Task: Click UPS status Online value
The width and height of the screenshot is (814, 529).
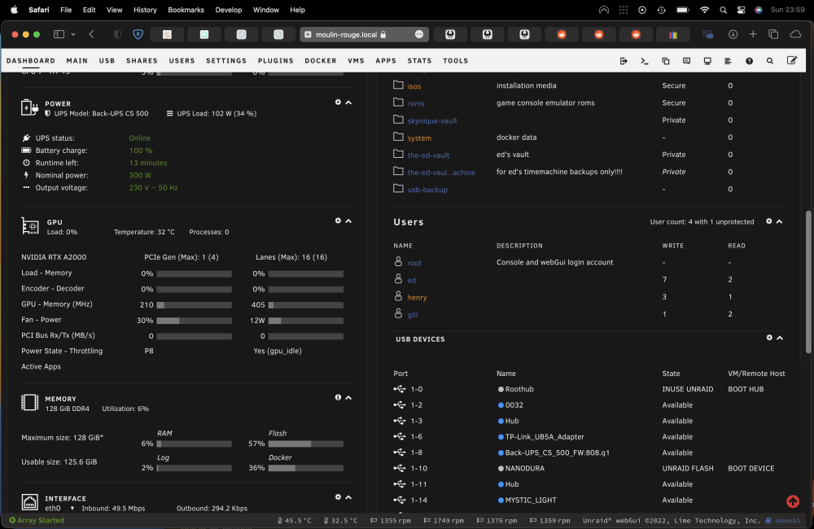Action: pyautogui.click(x=140, y=138)
